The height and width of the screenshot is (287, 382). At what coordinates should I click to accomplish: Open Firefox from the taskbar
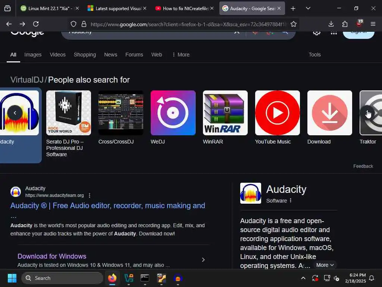[x=112, y=278]
